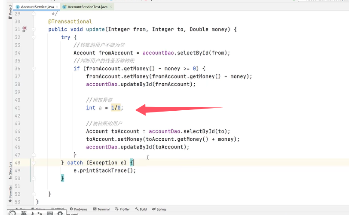Click the if keyword on line 36
Image resolution: width=349 pixels, height=215 pixels.
[77, 69]
